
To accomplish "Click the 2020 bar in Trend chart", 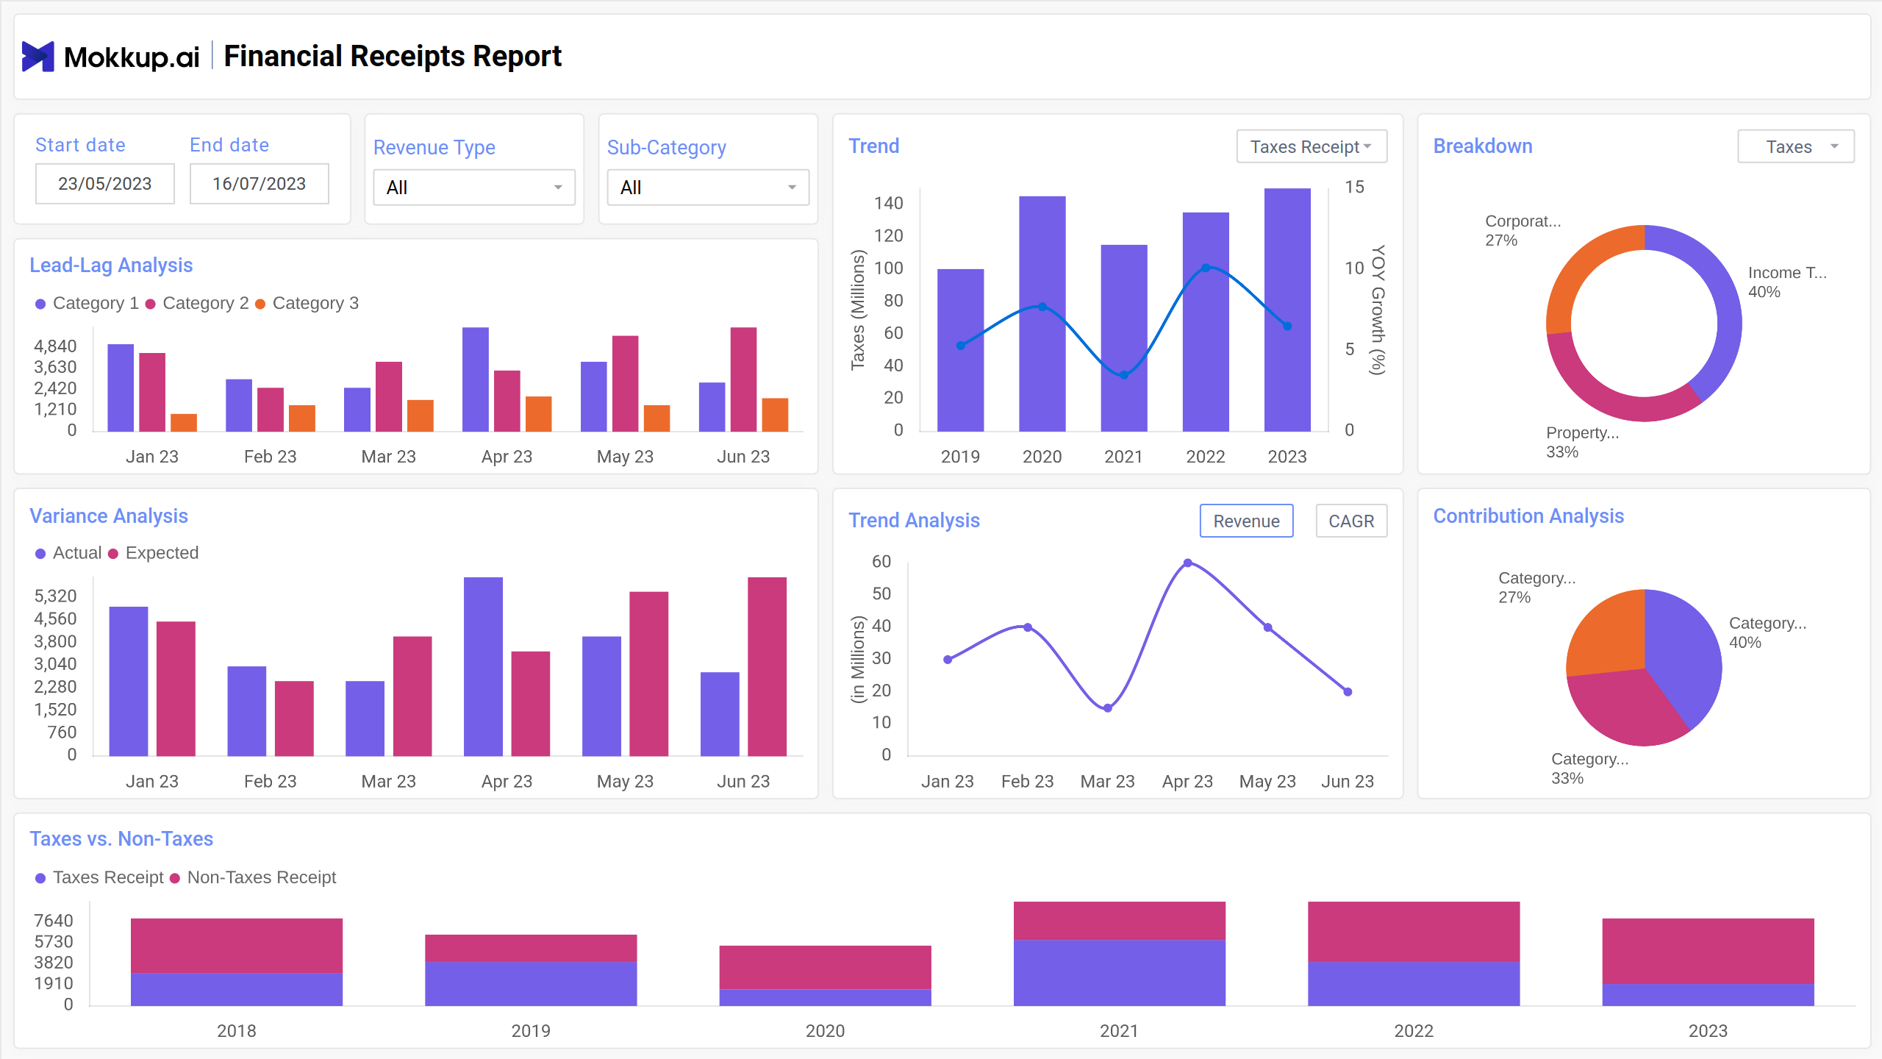I will click(x=1042, y=313).
